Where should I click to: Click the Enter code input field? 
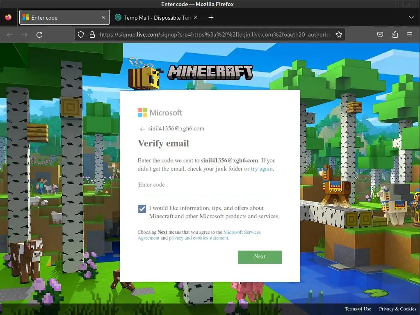tap(210, 185)
